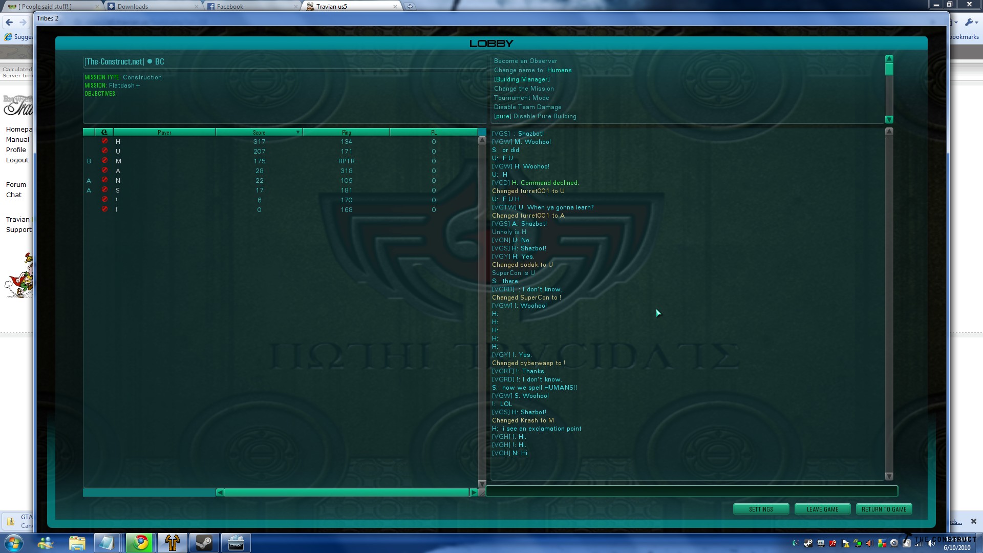Enable Tournament Mode option
This screenshot has width=983, height=553.
521,98
